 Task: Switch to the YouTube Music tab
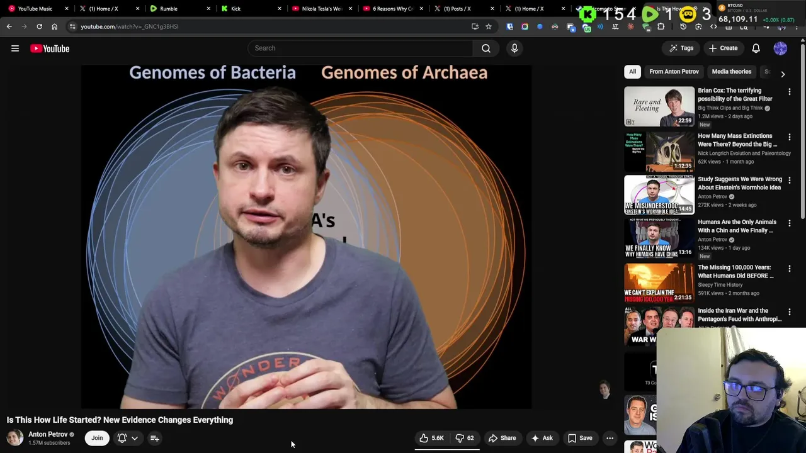coord(35,8)
